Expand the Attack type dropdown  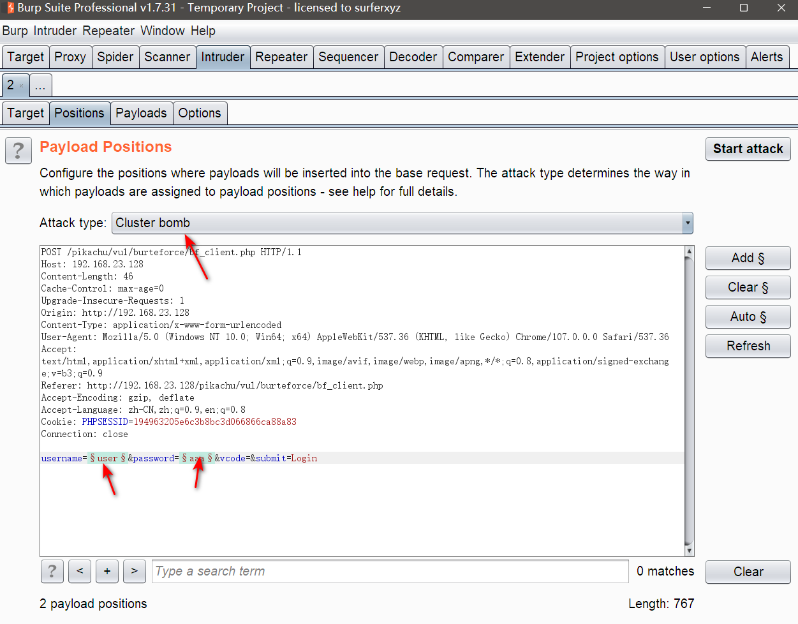click(x=687, y=223)
